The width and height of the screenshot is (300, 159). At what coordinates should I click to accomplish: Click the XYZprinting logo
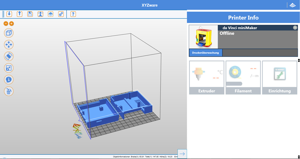coord(292,5)
